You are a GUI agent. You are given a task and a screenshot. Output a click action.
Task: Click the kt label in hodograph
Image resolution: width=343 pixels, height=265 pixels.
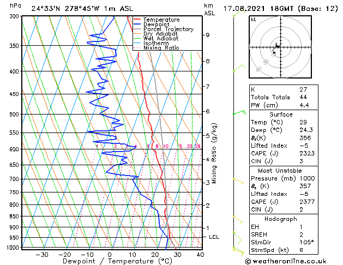click(x=254, y=20)
